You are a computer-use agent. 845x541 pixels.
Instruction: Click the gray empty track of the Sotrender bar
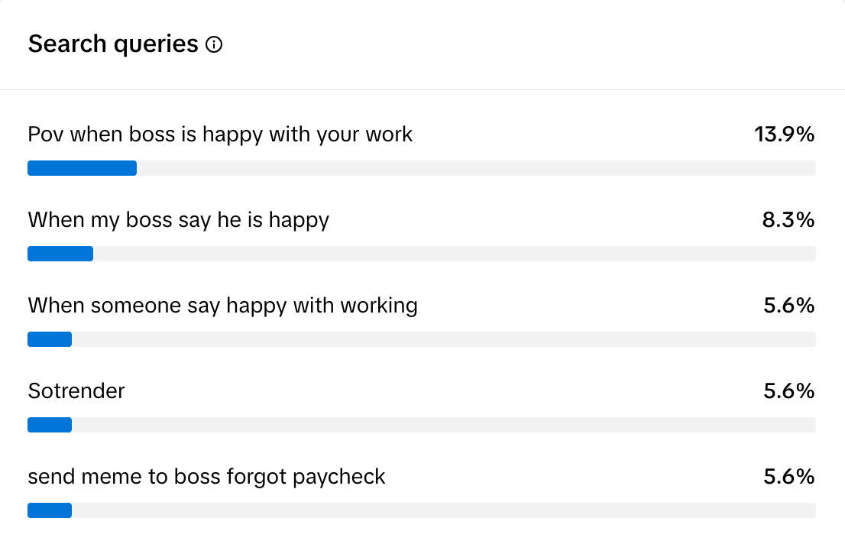tap(443, 425)
